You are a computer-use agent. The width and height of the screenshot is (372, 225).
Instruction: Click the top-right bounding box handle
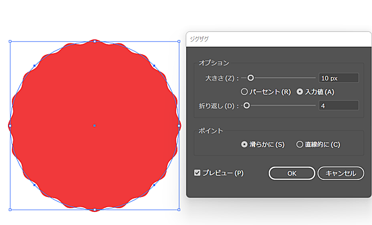[x=179, y=42]
